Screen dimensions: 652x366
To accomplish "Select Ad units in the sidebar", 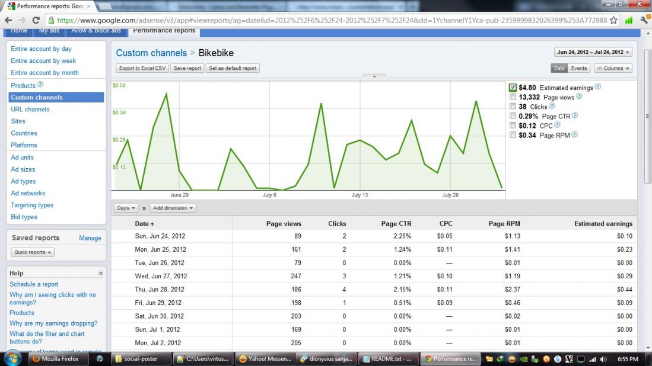I will point(22,158).
